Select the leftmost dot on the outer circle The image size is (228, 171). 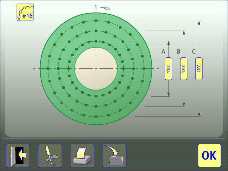(48, 68)
